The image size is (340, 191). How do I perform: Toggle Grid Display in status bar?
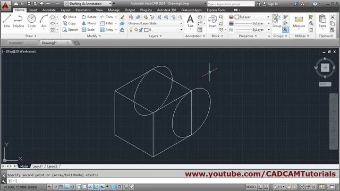tap(61, 187)
